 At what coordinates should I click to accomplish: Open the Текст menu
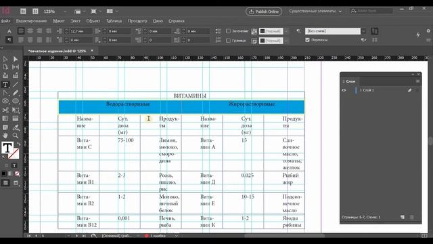(x=75, y=21)
